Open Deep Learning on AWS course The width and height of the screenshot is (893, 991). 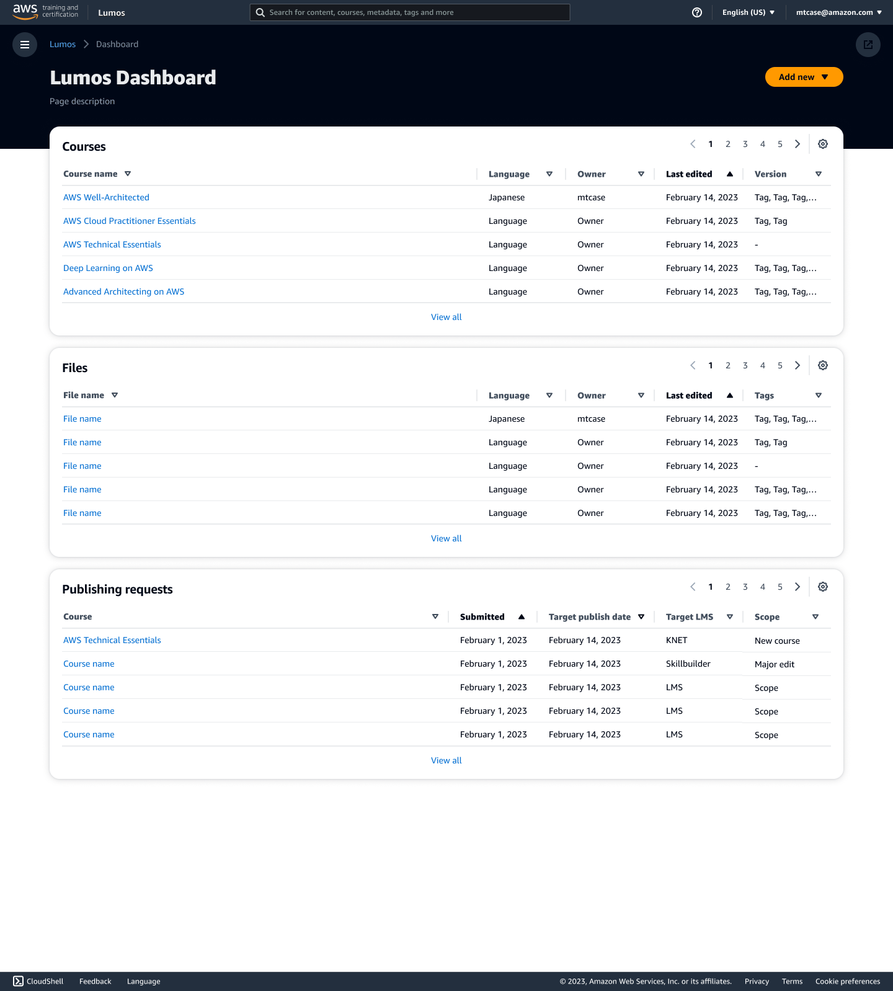coord(108,268)
